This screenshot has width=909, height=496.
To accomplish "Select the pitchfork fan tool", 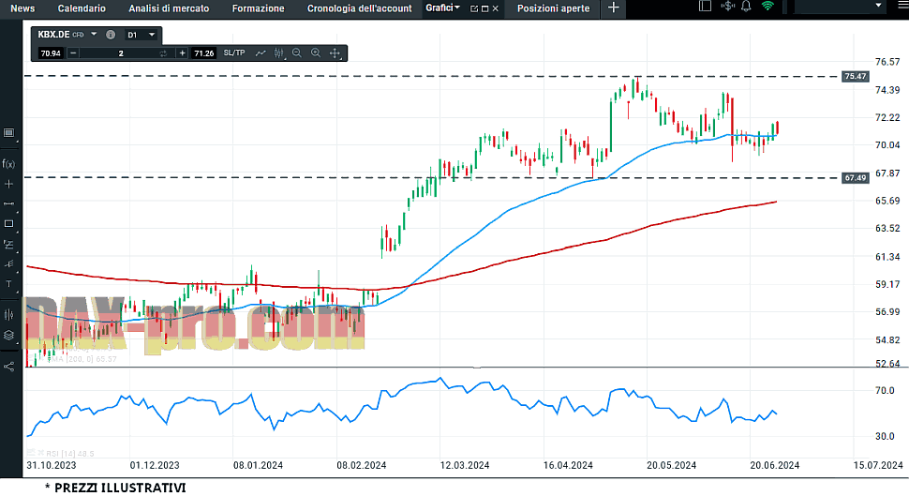I will [x=8, y=264].
